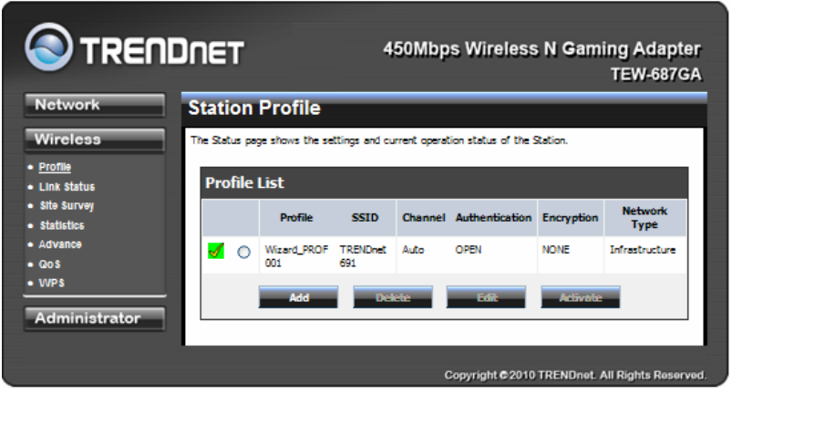Click the NONE encryption value
Viewport: 835px width, 435px height.
pyautogui.click(x=555, y=250)
